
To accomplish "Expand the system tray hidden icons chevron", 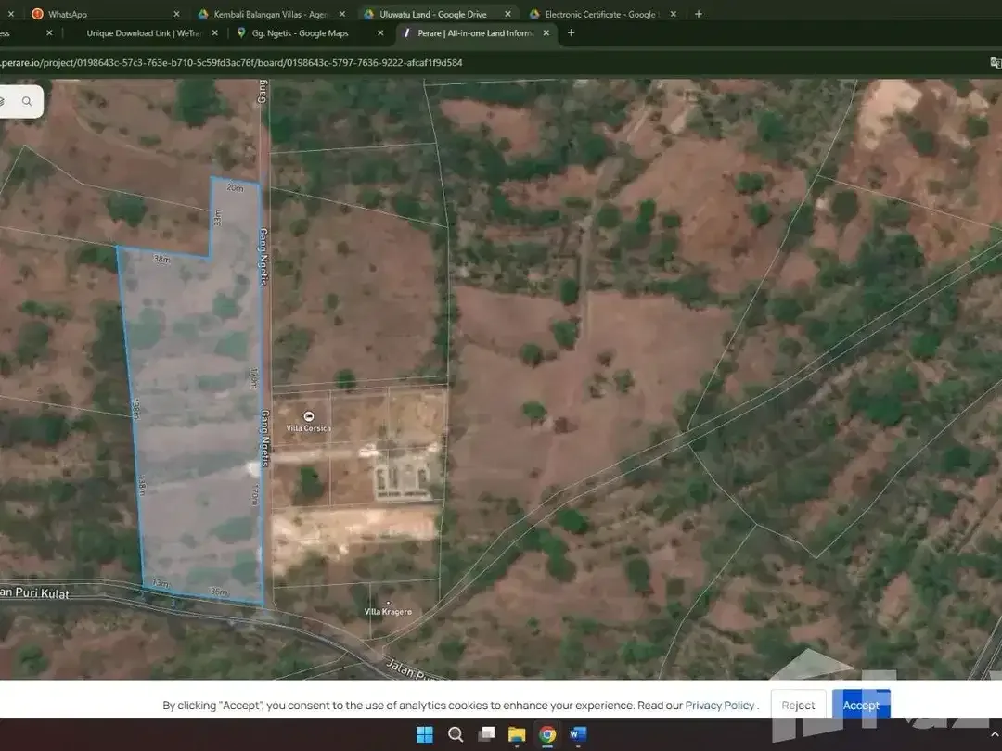I will coord(995,734).
